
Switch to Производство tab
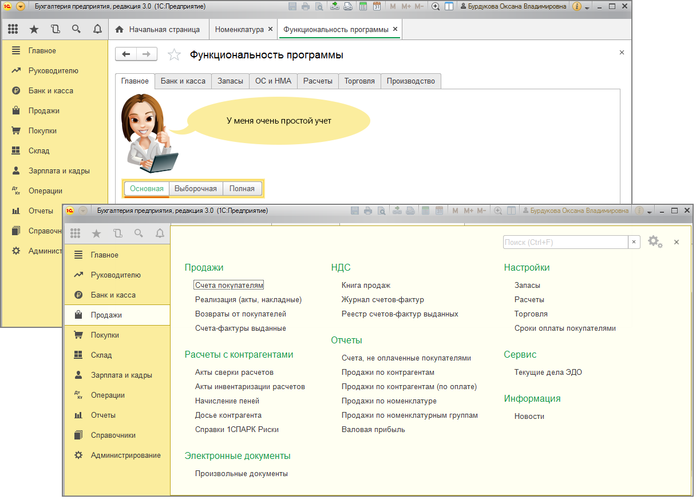click(411, 81)
